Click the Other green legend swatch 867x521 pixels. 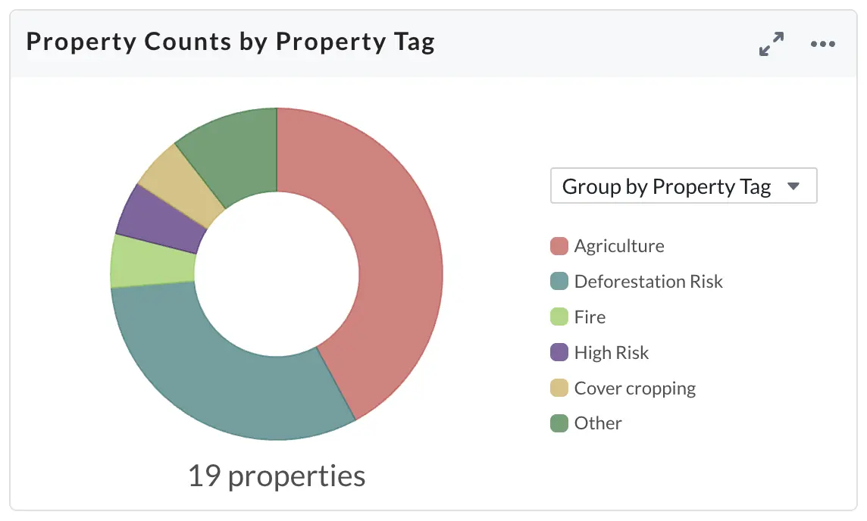(x=559, y=423)
